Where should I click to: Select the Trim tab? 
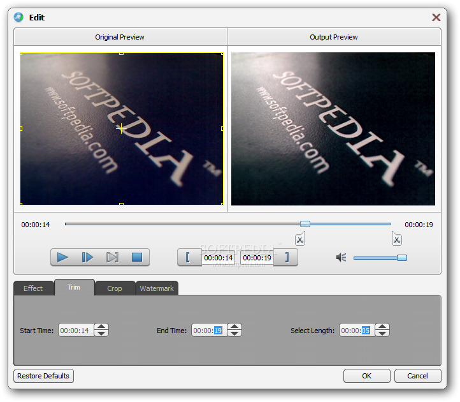pyautogui.click(x=74, y=287)
